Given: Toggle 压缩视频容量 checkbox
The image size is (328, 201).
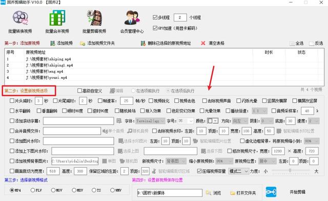Looking at the screenshot, I should tap(199, 171).
